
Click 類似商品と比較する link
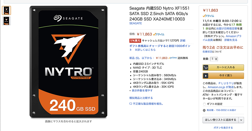pyautogui.click(x=141, y=98)
